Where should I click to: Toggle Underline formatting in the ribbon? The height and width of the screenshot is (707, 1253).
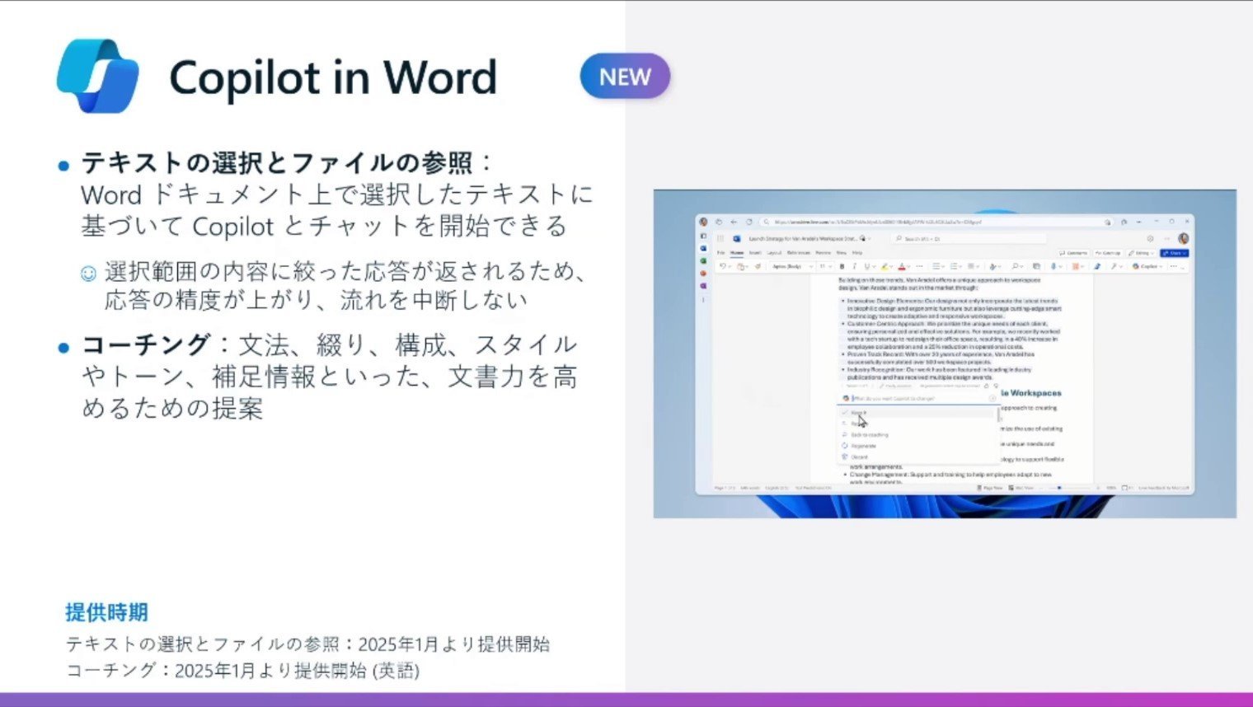click(866, 266)
